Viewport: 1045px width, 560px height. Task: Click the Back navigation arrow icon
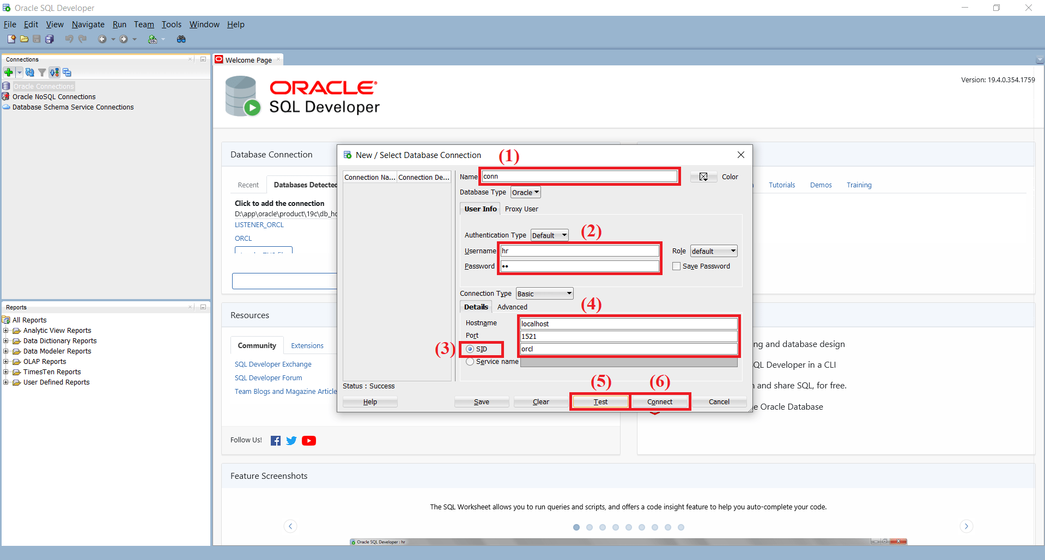coord(102,39)
